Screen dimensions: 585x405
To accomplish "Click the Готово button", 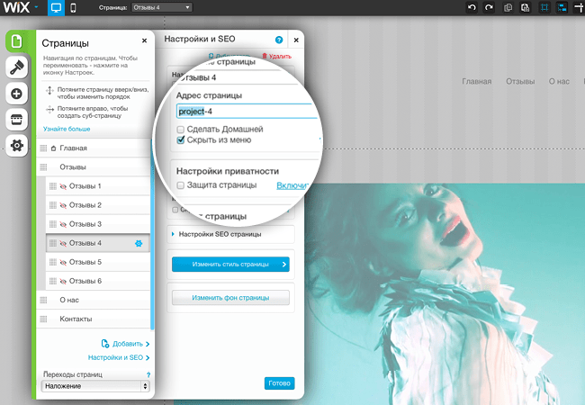I will (279, 383).
